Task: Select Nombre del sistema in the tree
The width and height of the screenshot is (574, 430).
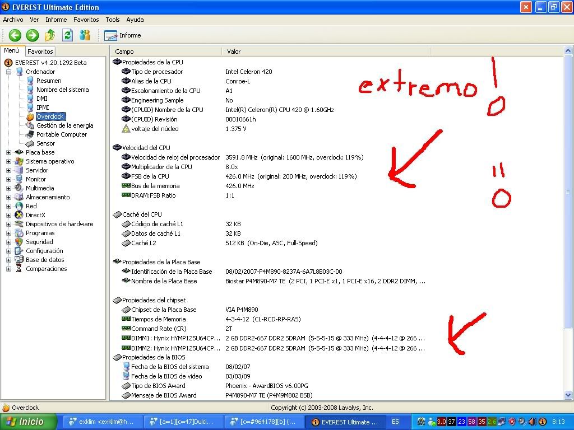Action: [63, 90]
